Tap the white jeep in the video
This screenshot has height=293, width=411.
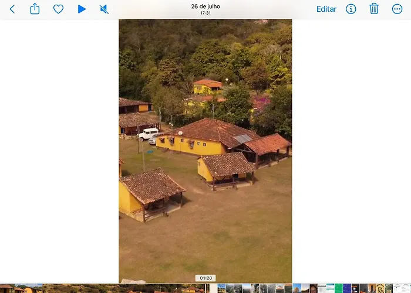148,134
